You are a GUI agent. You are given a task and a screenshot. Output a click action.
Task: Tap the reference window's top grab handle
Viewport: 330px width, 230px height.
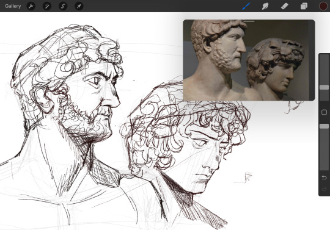tap(249, 21)
